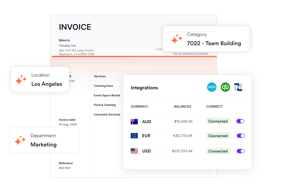Click the European Union flag icon
The image size is (284, 183).
(x=134, y=136)
